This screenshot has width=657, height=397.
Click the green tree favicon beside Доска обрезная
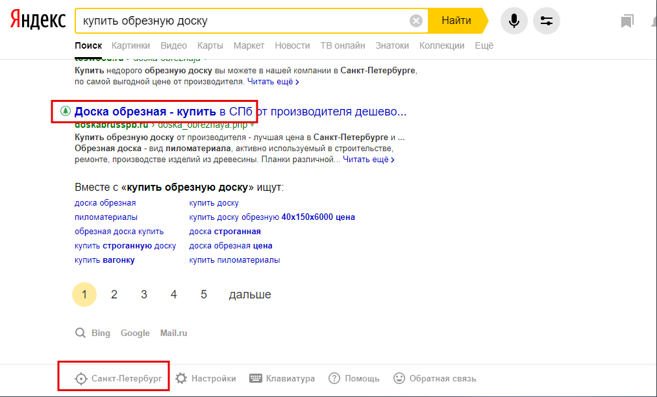65,111
